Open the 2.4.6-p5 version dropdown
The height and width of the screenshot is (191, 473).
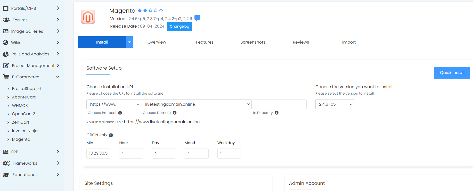[335, 104]
